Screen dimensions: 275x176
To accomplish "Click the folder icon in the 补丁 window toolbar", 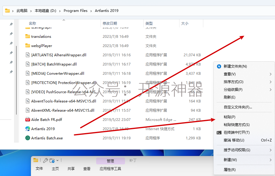I will [36, 160].
